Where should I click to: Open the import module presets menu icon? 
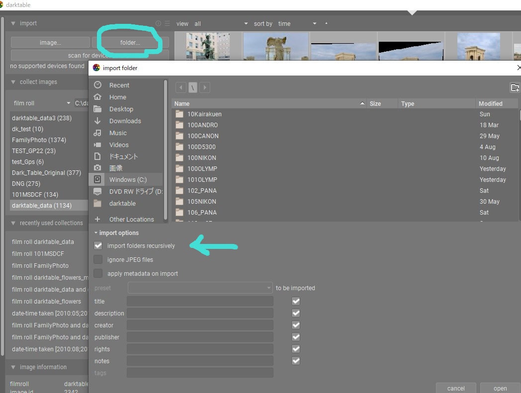167,23
